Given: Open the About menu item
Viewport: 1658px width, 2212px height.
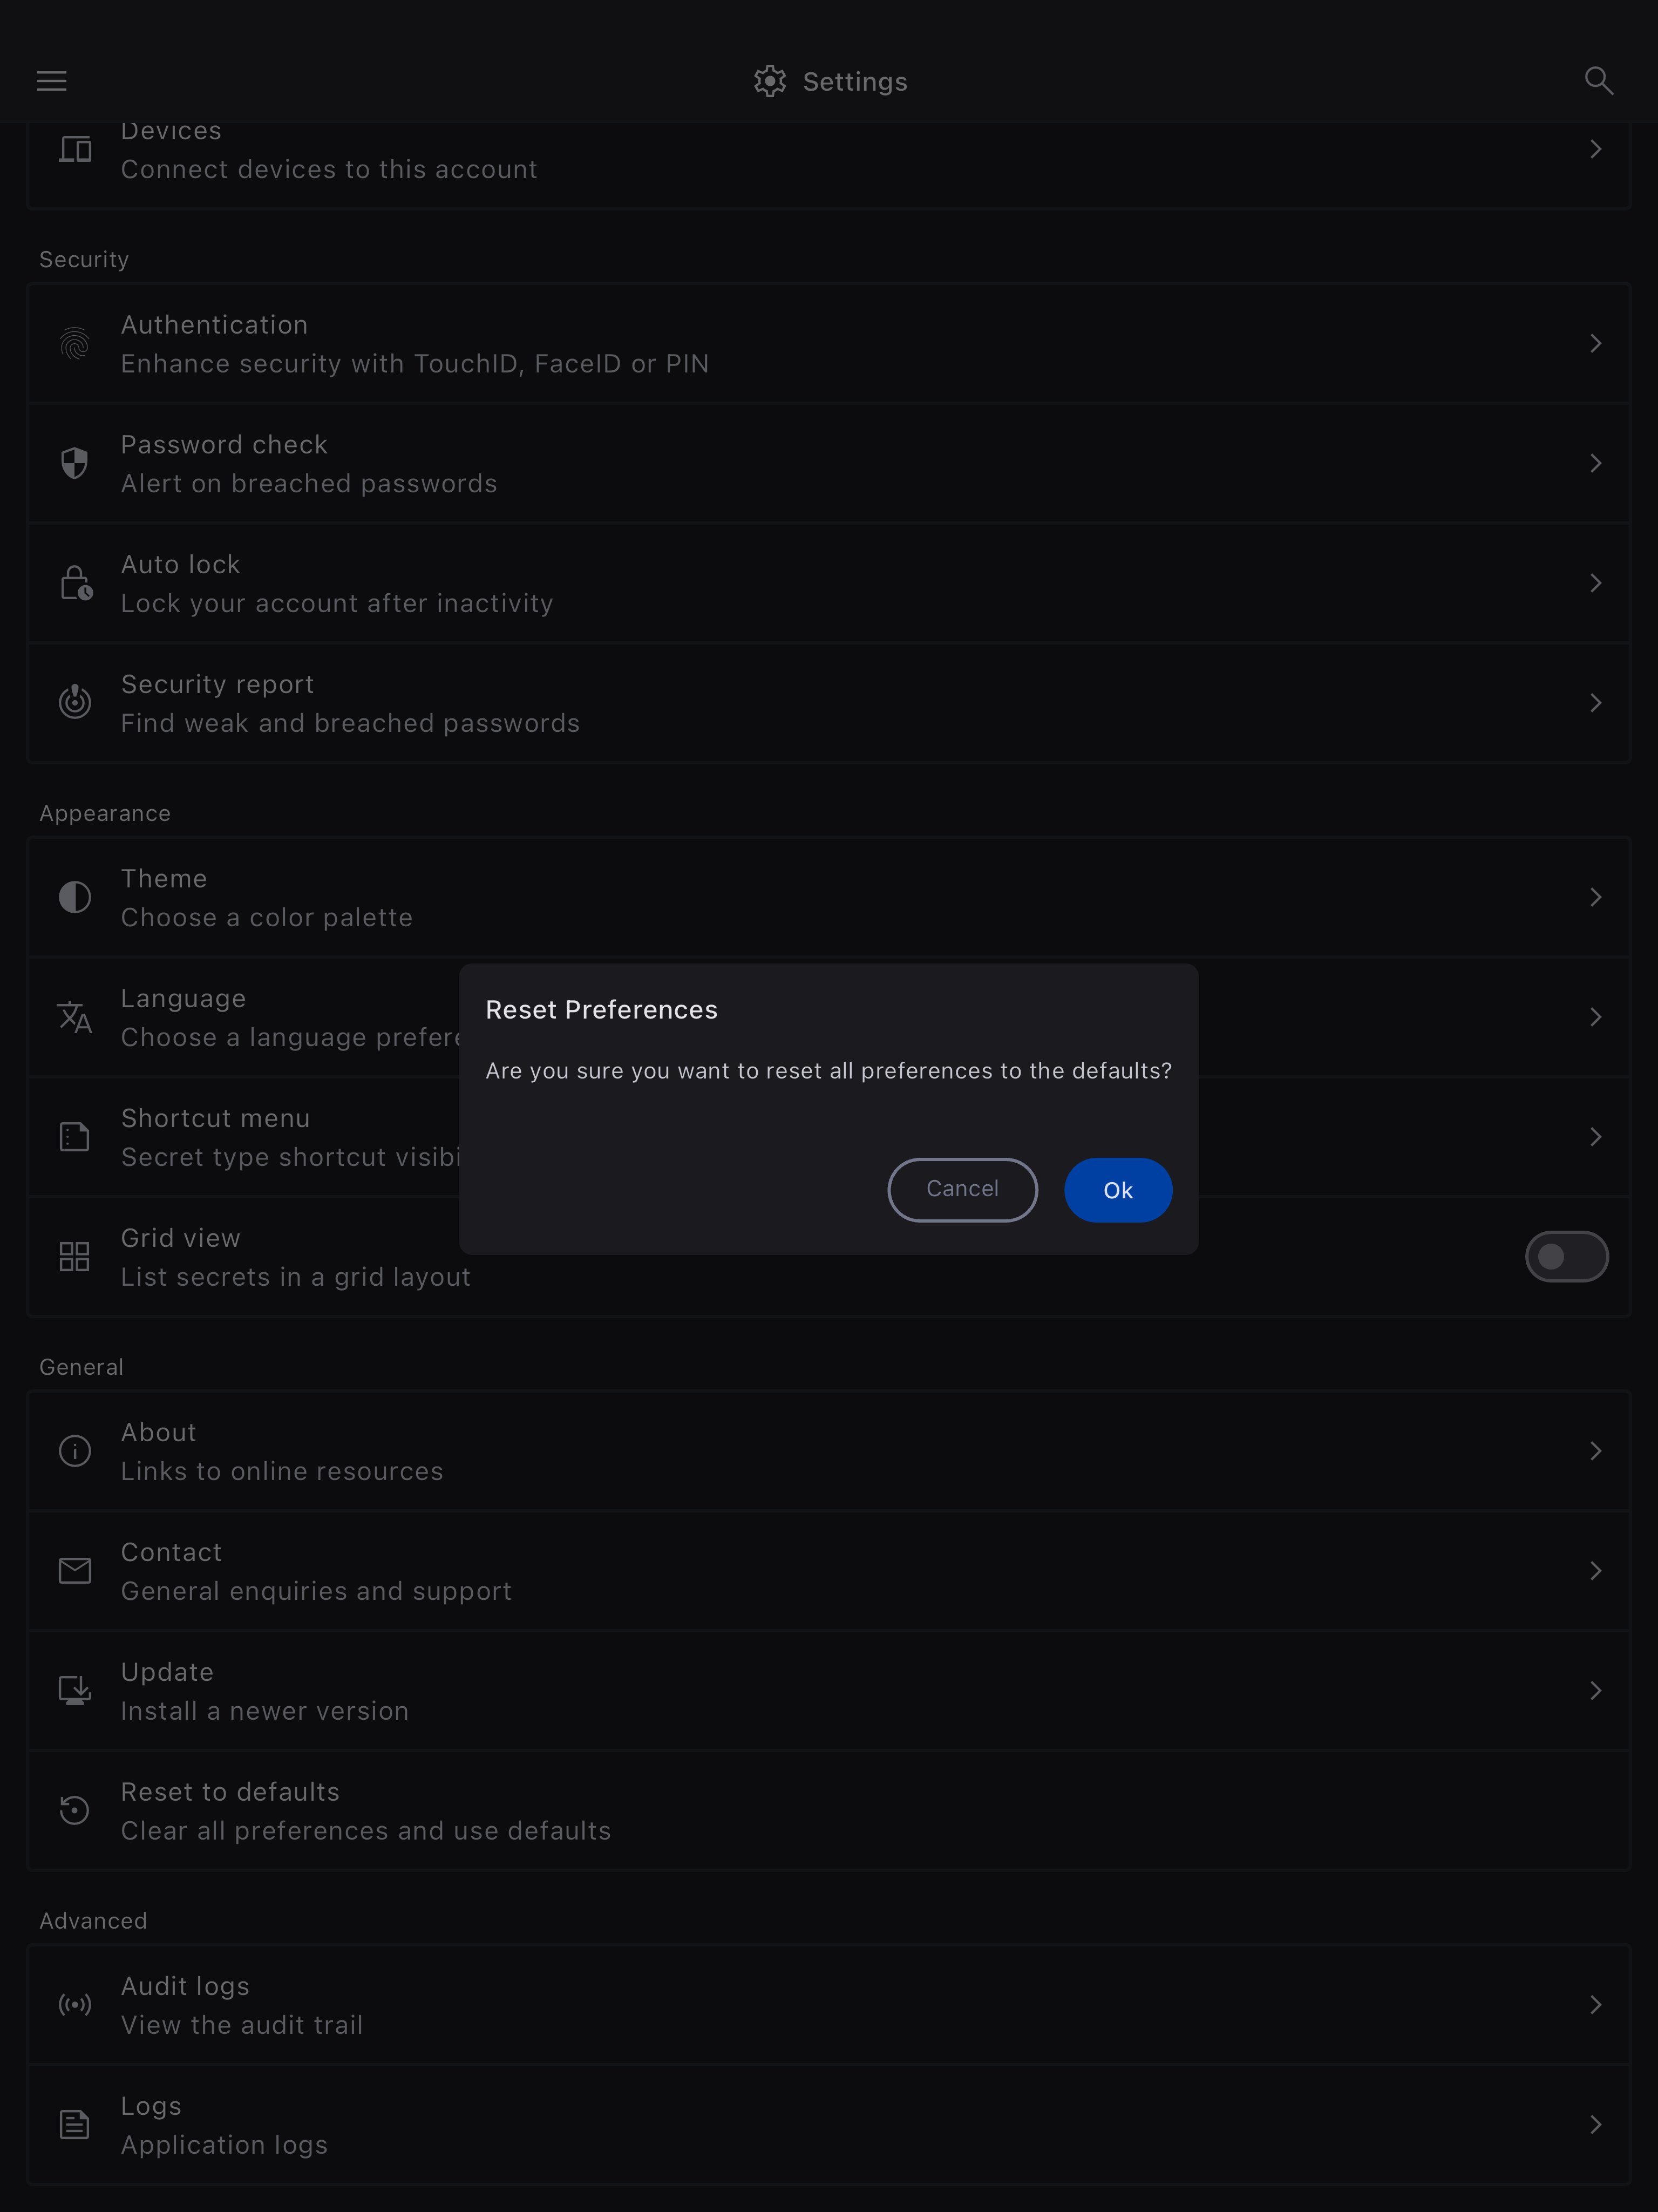Looking at the screenshot, I should click(x=280, y=1450).
